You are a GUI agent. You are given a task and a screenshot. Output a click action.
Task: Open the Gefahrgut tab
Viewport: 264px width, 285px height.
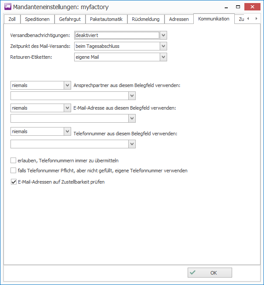point(70,19)
